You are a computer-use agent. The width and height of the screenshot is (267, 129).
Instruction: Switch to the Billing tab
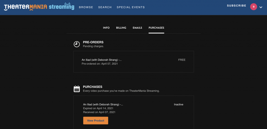pyautogui.click(x=121, y=28)
